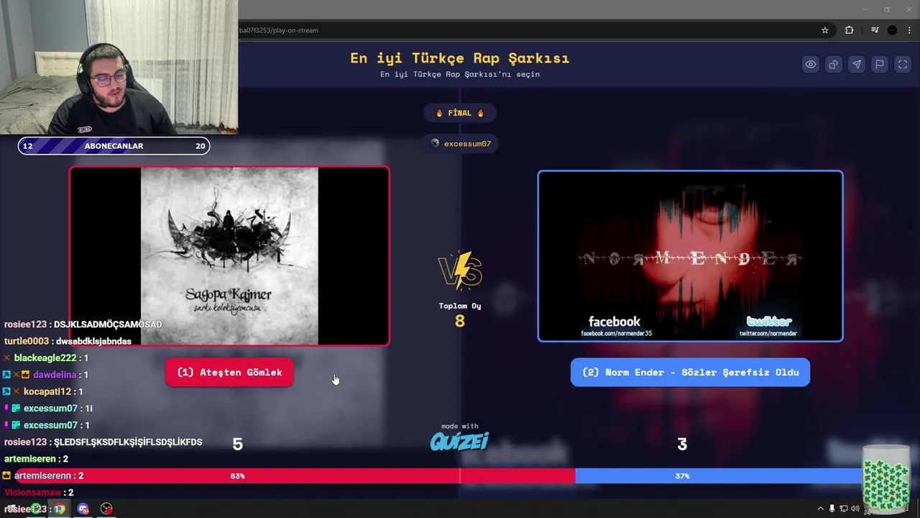This screenshot has height=518, width=920.
Task: Open the Chrome profile avatar
Action: [892, 30]
